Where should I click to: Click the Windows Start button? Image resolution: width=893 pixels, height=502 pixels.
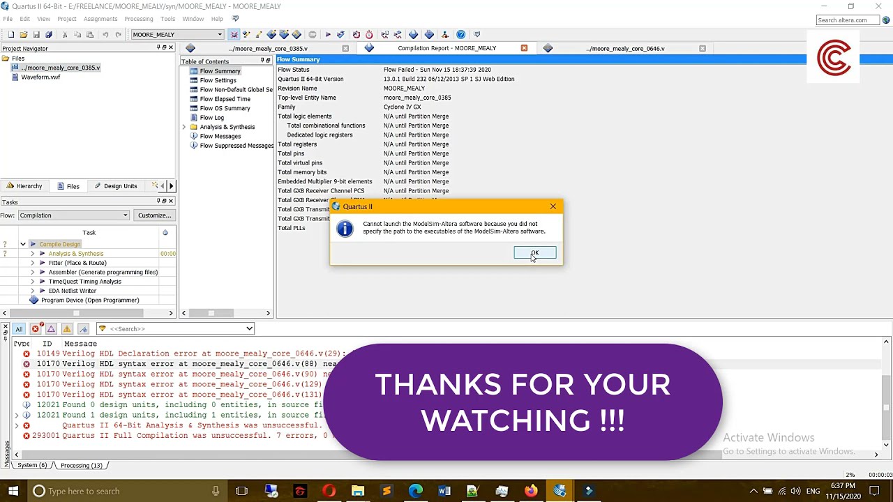[13, 491]
